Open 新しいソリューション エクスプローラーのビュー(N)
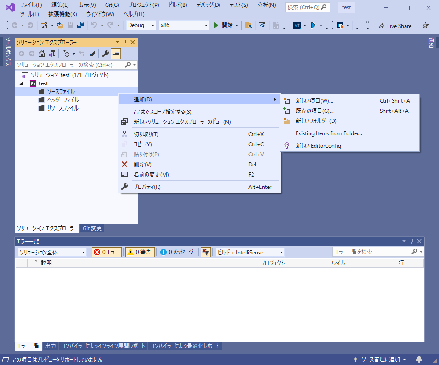This screenshot has width=439, height=365. coord(199,122)
